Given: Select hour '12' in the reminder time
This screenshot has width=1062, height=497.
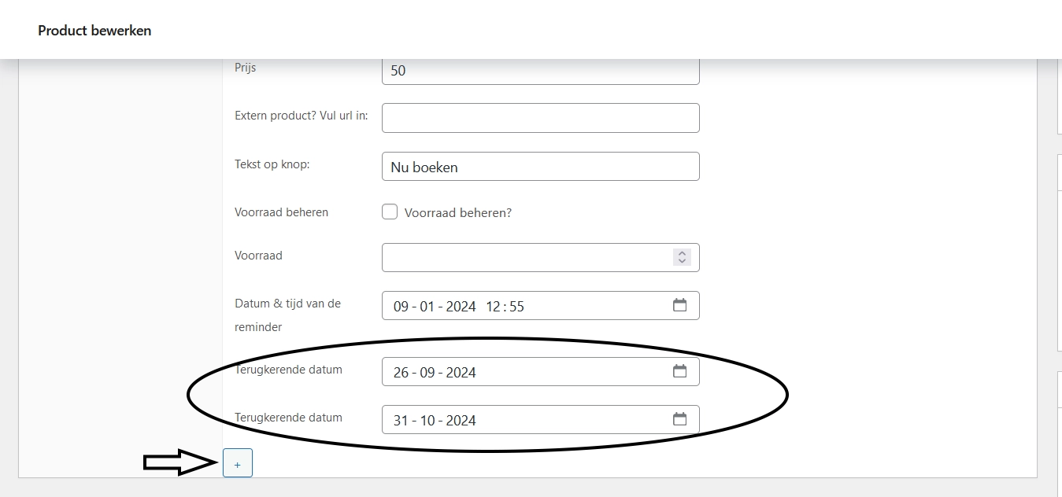Looking at the screenshot, I should [x=494, y=307].
